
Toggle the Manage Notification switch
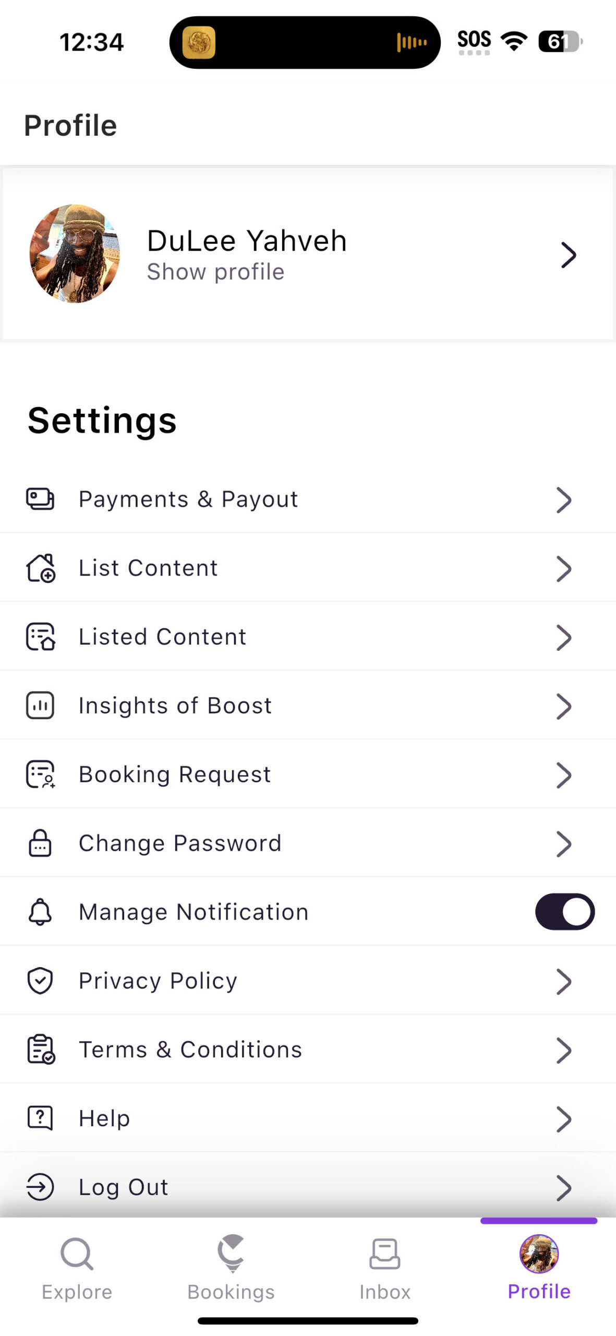pyautogui.click(x=564, y=912)
